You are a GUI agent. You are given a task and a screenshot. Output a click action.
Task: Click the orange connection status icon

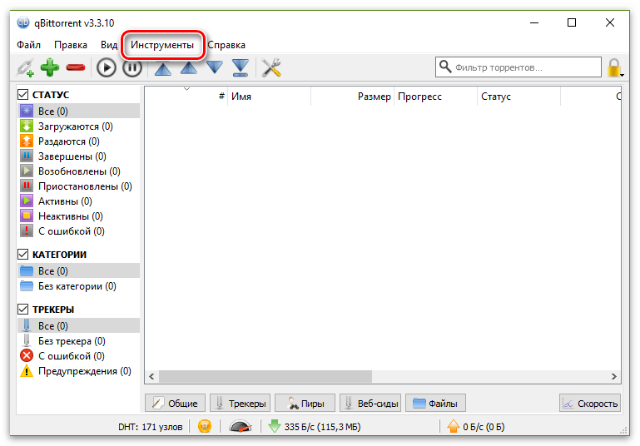point(205,426)
